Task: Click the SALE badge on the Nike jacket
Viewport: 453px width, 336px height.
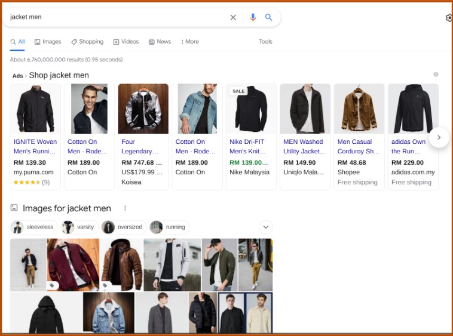Action: click(x=238, y=91)
